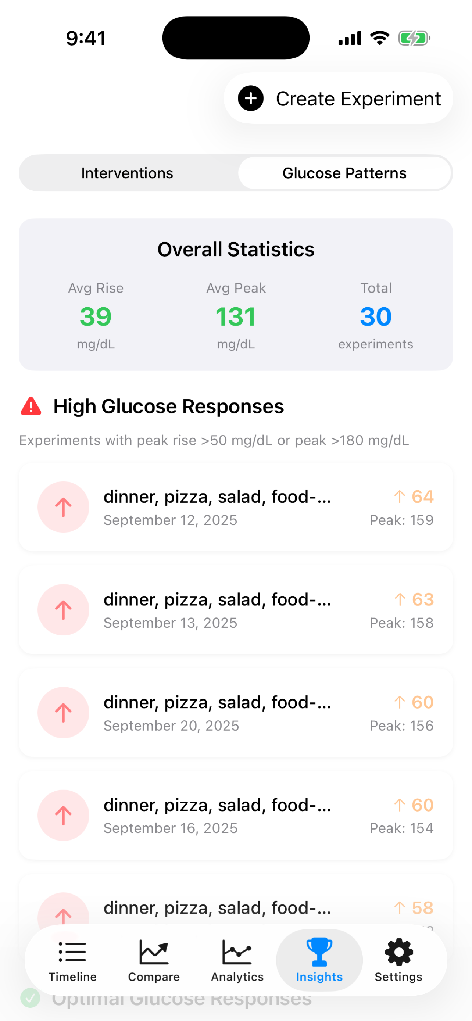Select the Insights trophy icon

tap(319, 952)
